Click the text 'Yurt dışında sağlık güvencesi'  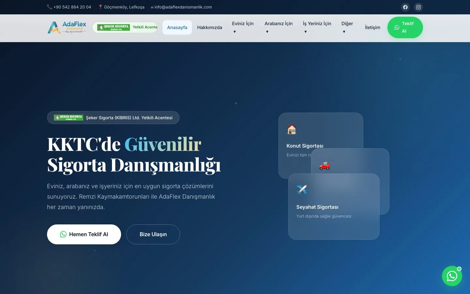(x=324, y=216)
